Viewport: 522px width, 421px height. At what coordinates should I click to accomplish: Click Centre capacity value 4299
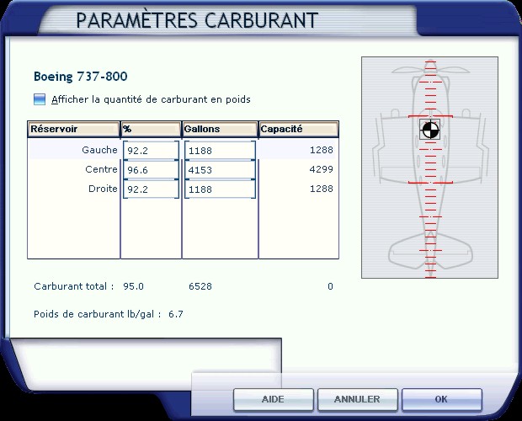coord(322,169)
